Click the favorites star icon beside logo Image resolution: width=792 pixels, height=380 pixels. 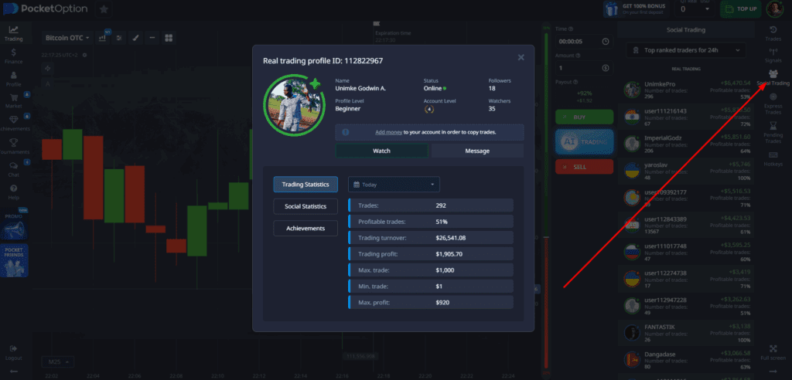point(104,9)
